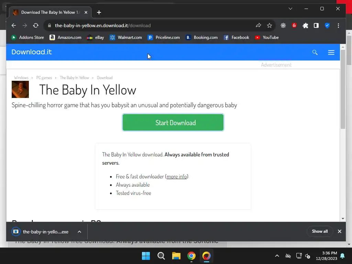Screen dimensions: 352x264
Task: Open the Chrome three-dot menu
Action: (x=338, y=25)
